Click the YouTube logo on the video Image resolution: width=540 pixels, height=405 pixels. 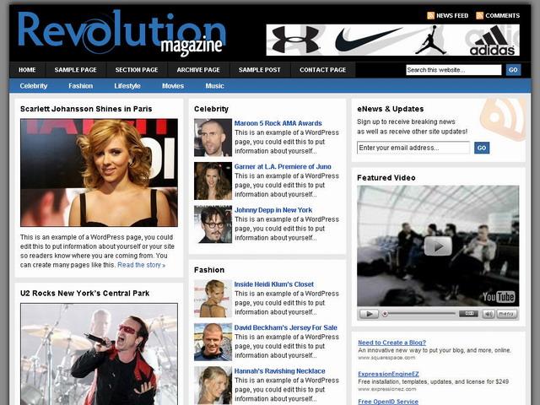[x=499, y=296]
